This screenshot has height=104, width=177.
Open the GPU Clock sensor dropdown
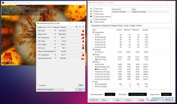pyautogui.click(x=55, y=31)
